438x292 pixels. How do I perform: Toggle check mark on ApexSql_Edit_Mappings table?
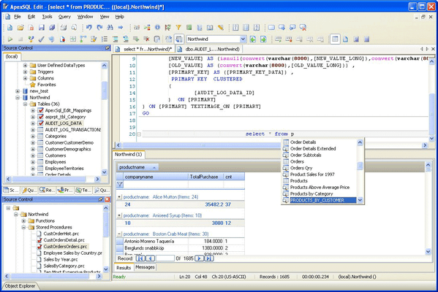(40, 110)
